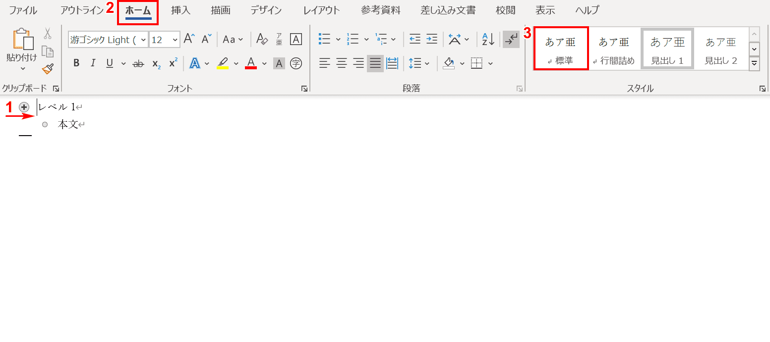The height and width of the screenshot is (342, 770).
Task: Decrease font size with Aˇ icon
Action: coord(207,39)
